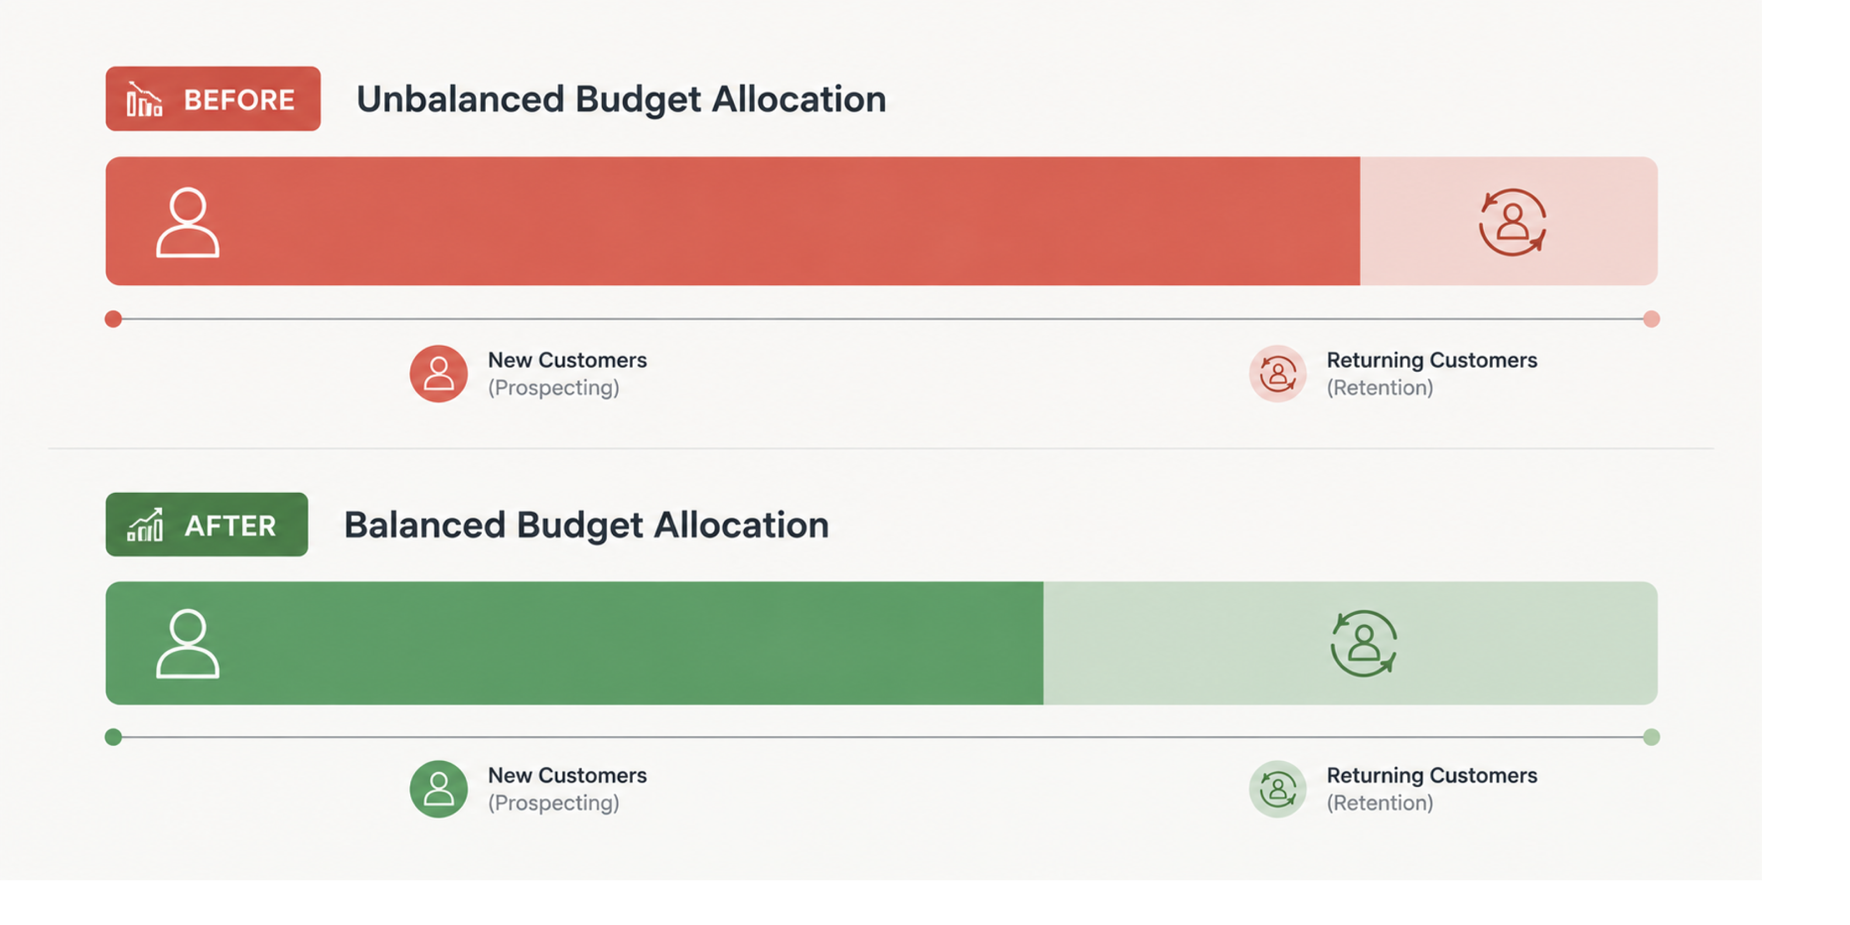Click the green Returning Customers (Retention) label

click(1432, 788)
